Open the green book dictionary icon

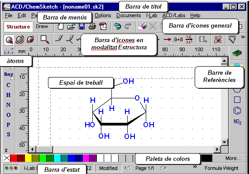[x=237, y=53]
